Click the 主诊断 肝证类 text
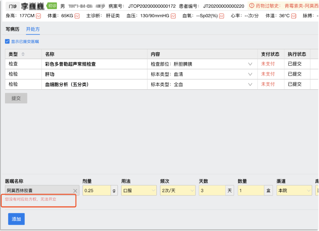This screenshot has width=319, height=231. (103, 16)
